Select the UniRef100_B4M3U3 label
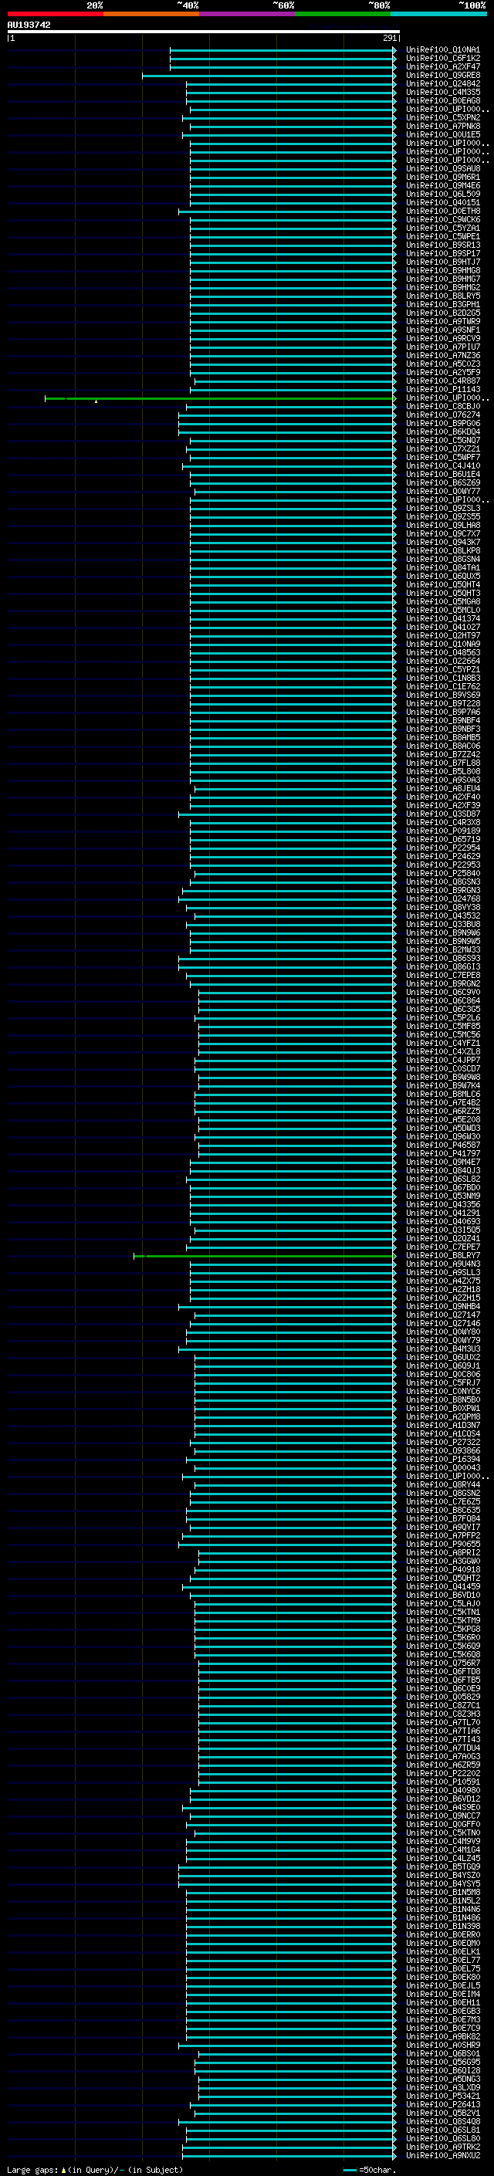Image resolution: width=494 pixels, height=2176 pixels. point(442,1349)
